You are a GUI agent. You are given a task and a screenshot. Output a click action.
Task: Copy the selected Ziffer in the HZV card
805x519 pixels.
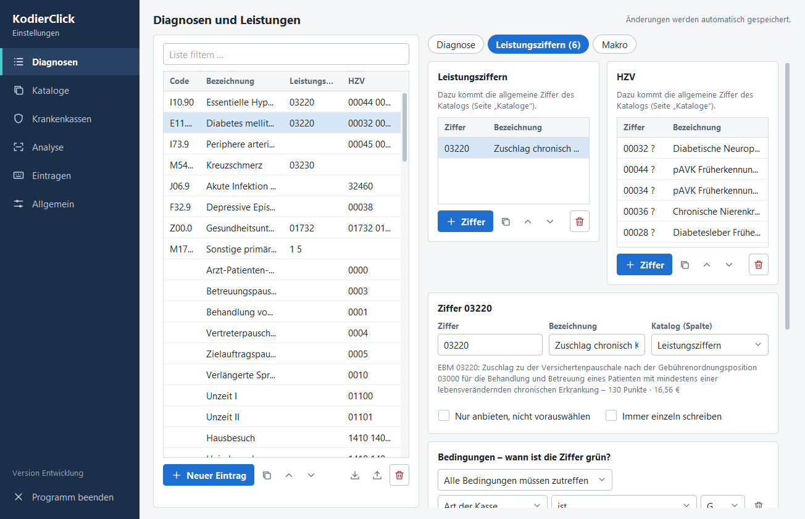(685, 265)
